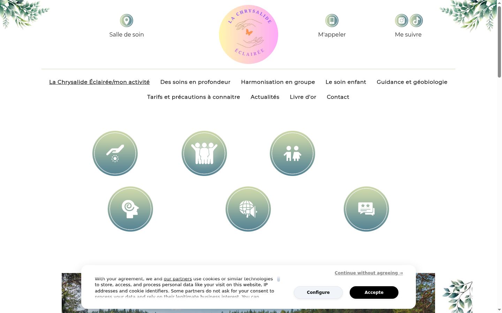Click the page scrollbar down arrow
The width and height of the screenshot is (502, 313).
pos(499,310)
